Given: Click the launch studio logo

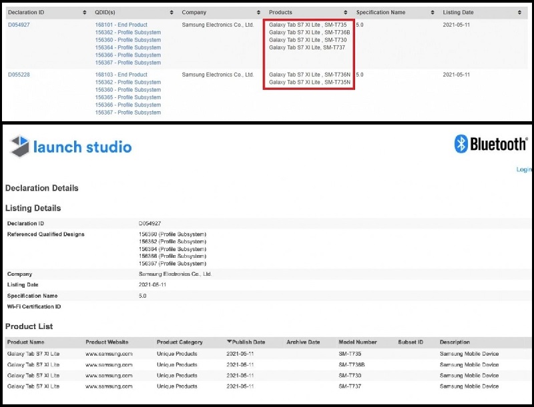Looking at the screenshot, I should point(71,147).
